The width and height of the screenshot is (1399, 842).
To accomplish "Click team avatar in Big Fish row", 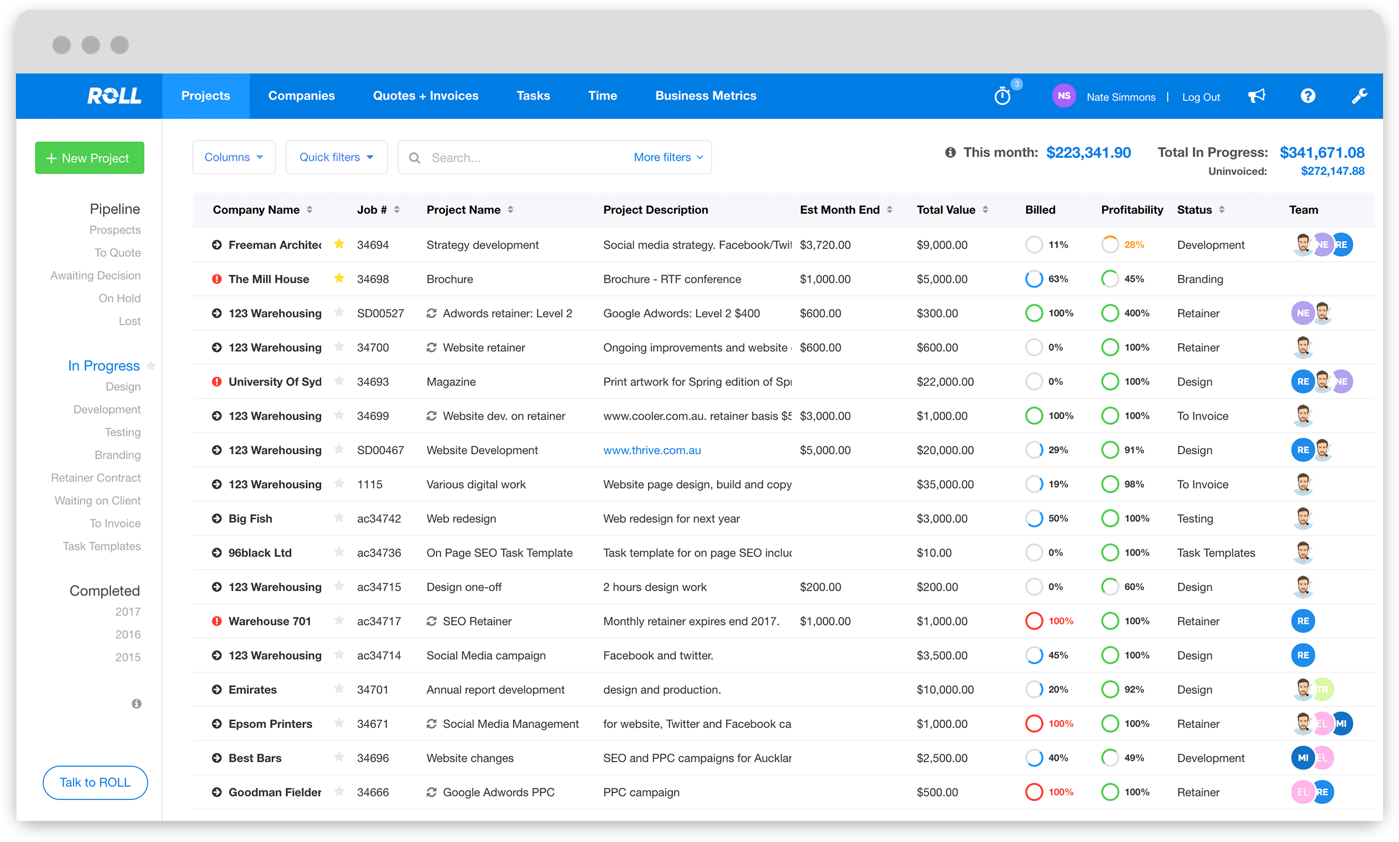I will tap(1303, 518).
